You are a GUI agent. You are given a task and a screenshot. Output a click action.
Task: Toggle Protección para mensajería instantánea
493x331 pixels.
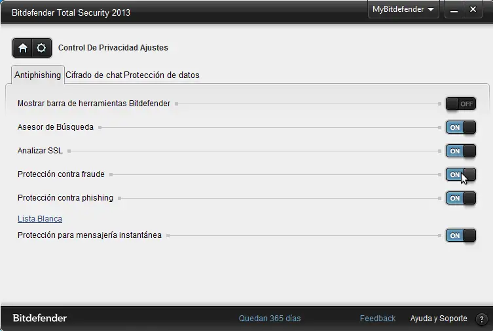click(x=461, y=235)
